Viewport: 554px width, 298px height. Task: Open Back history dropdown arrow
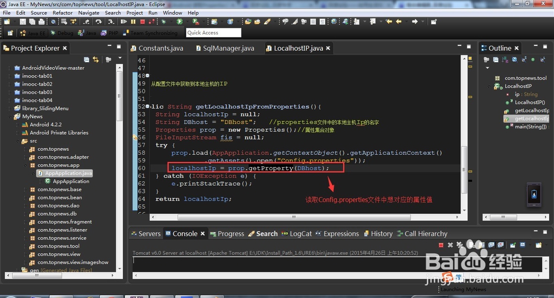[406, 22]
